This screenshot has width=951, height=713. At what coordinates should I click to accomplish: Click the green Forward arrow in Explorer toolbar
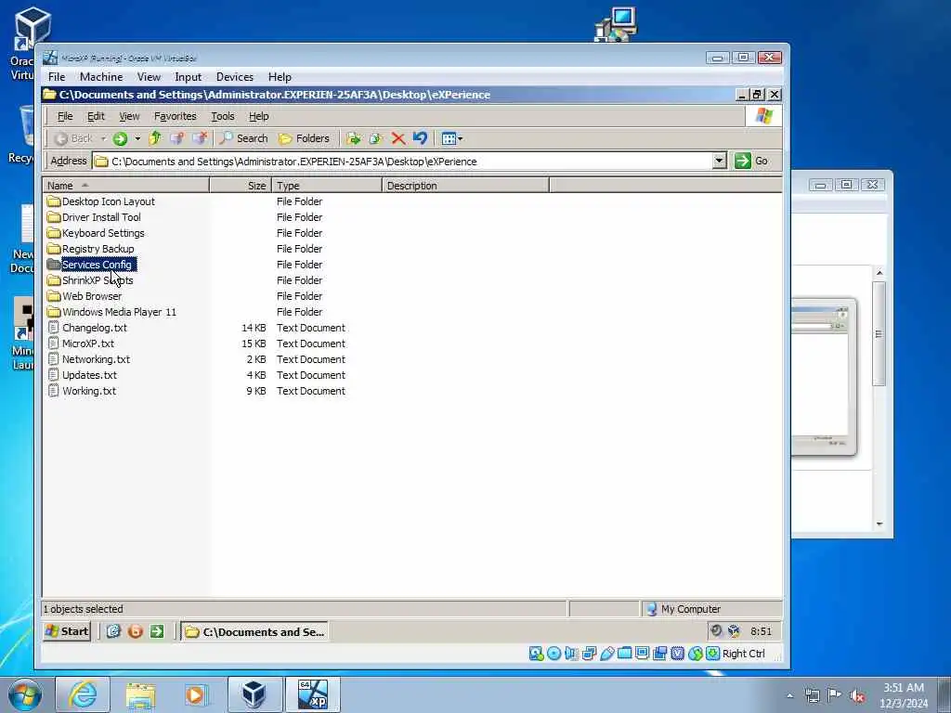tap(120, 139)
